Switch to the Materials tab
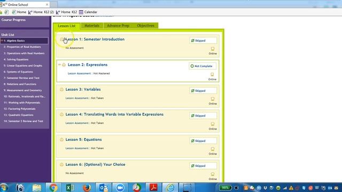Image resolution: width=342 pixels, height=192 pixels. click(x=92, y=26)
